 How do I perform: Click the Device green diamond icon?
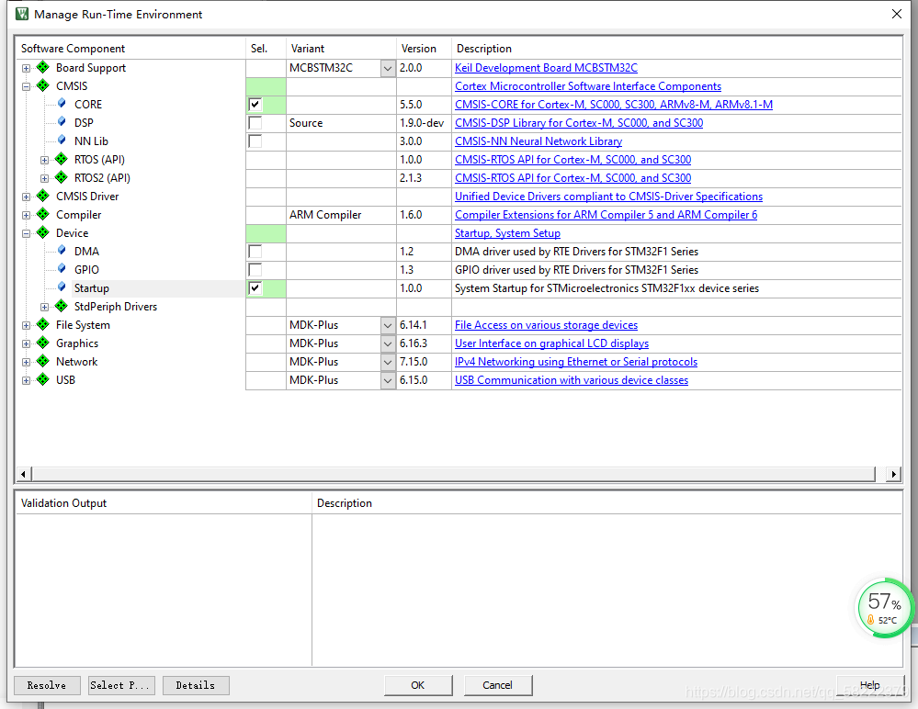point(43,232)
